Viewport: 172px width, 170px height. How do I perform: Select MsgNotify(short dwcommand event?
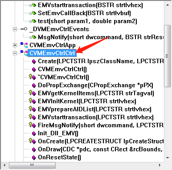[101, 37]
